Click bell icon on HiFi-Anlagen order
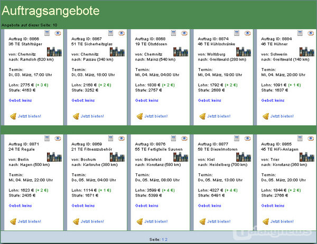317x244 pixels. click(266, 222)
